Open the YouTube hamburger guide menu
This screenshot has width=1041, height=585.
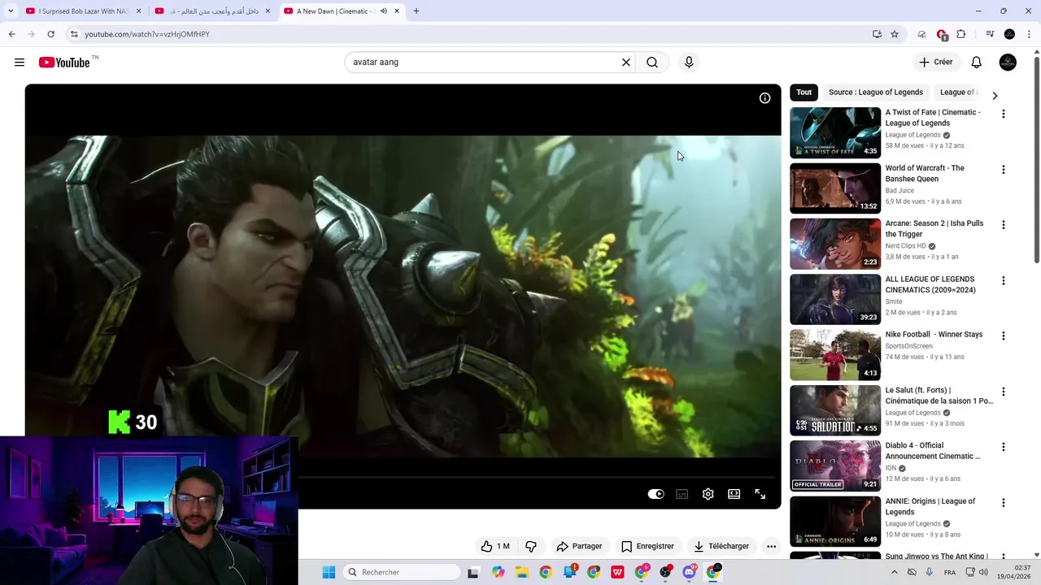click(20, 63)
